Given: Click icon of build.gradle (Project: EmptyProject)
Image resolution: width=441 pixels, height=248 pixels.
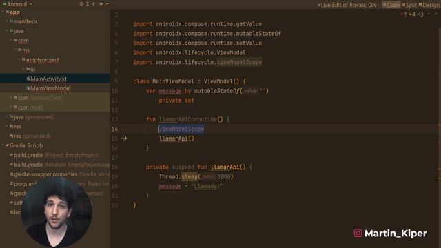Looking at the screenshot, I should click(x=12, y=155).
